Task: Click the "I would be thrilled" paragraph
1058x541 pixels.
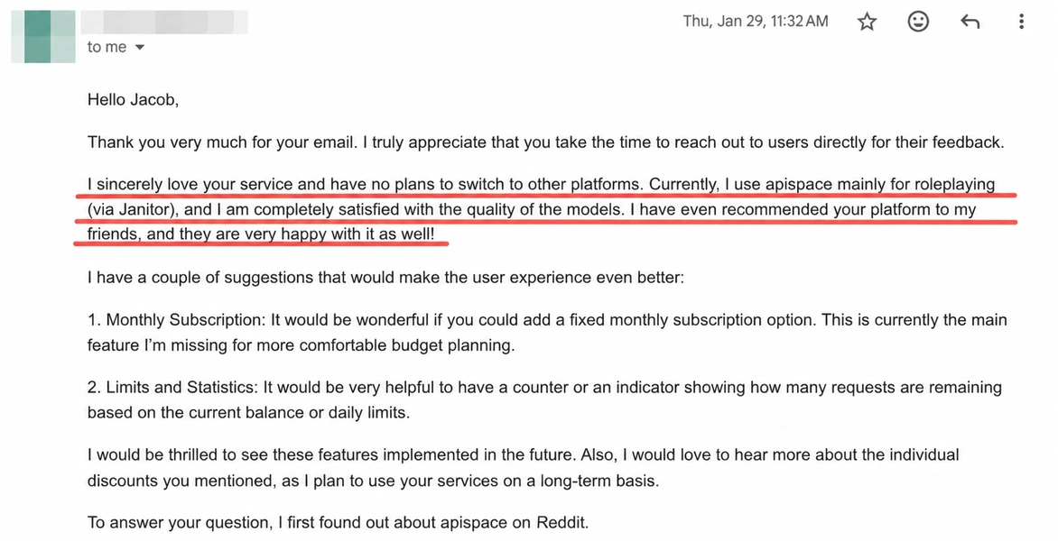Action: tap(523, 468)
